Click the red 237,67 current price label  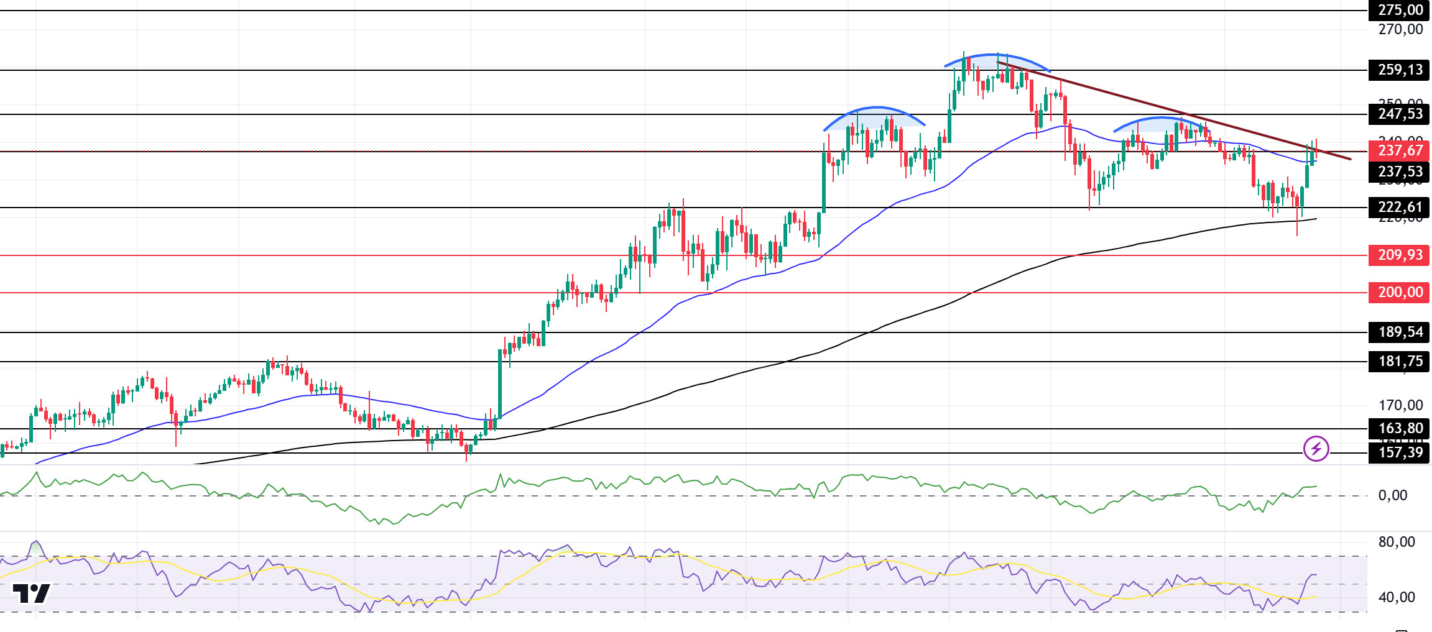(x=1399, y=150)
